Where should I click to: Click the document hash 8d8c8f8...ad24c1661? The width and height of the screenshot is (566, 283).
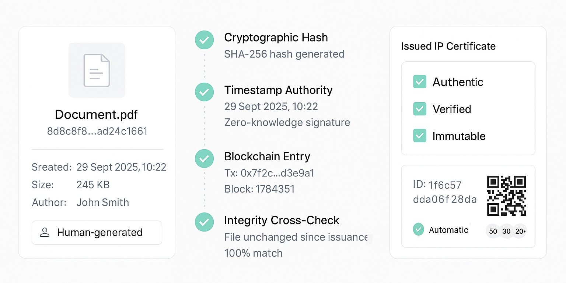pos(97,131)
